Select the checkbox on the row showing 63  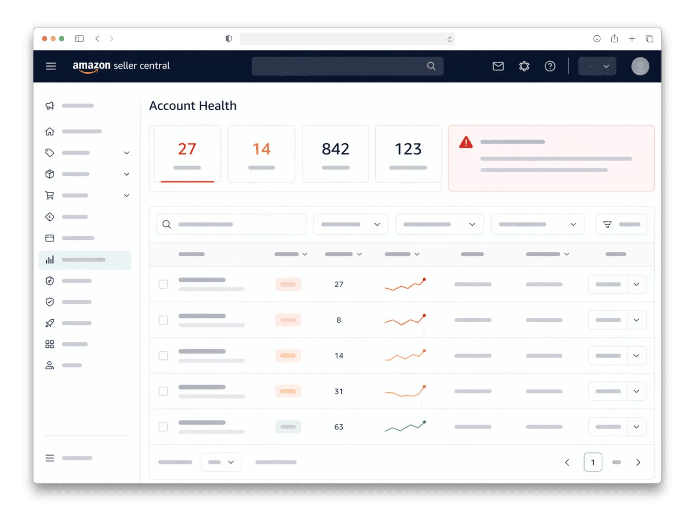click(x=163, y=426)
